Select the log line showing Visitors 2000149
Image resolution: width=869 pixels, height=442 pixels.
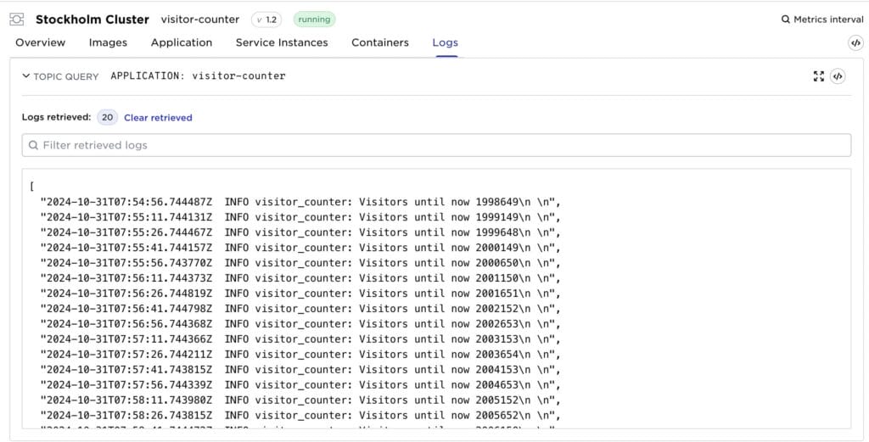click(300, 248)
